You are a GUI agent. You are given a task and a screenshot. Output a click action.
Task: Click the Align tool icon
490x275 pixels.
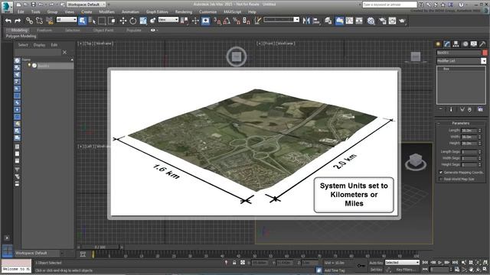point(316,21)
